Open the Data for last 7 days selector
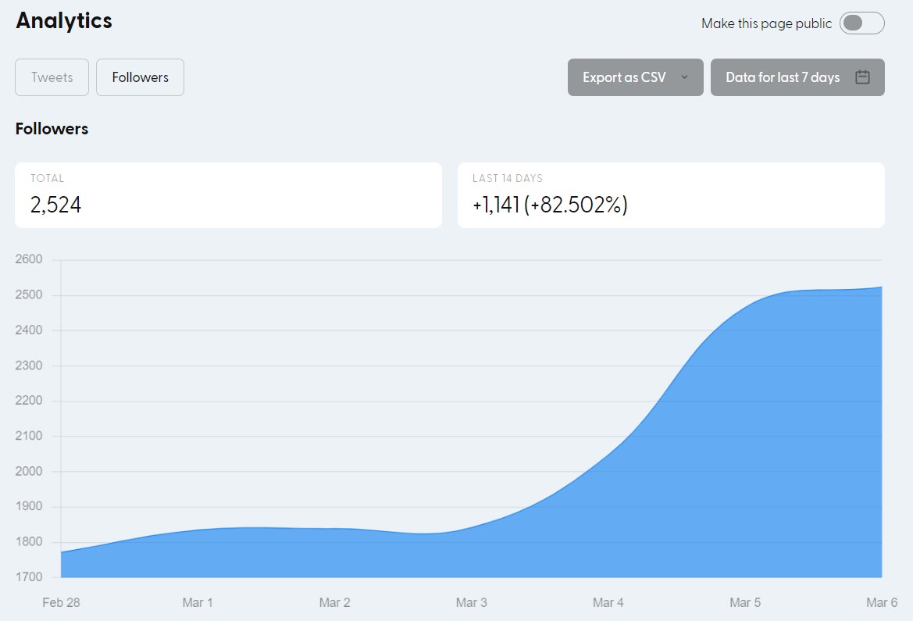Image resolution: width=913 pixels, height=621 pixels. click(797, 77)
